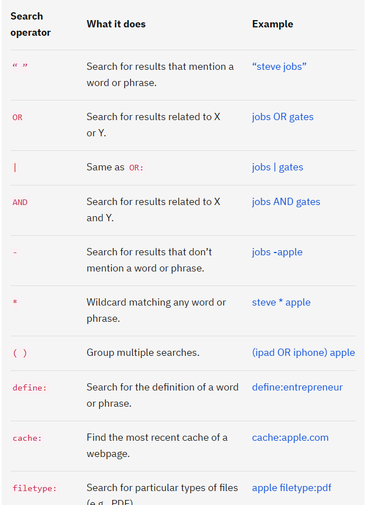Image resolution: width=369 pixels, height=505 pixels.
Task: Click the 'Example' column header
Action: click(x=272, y=24)
